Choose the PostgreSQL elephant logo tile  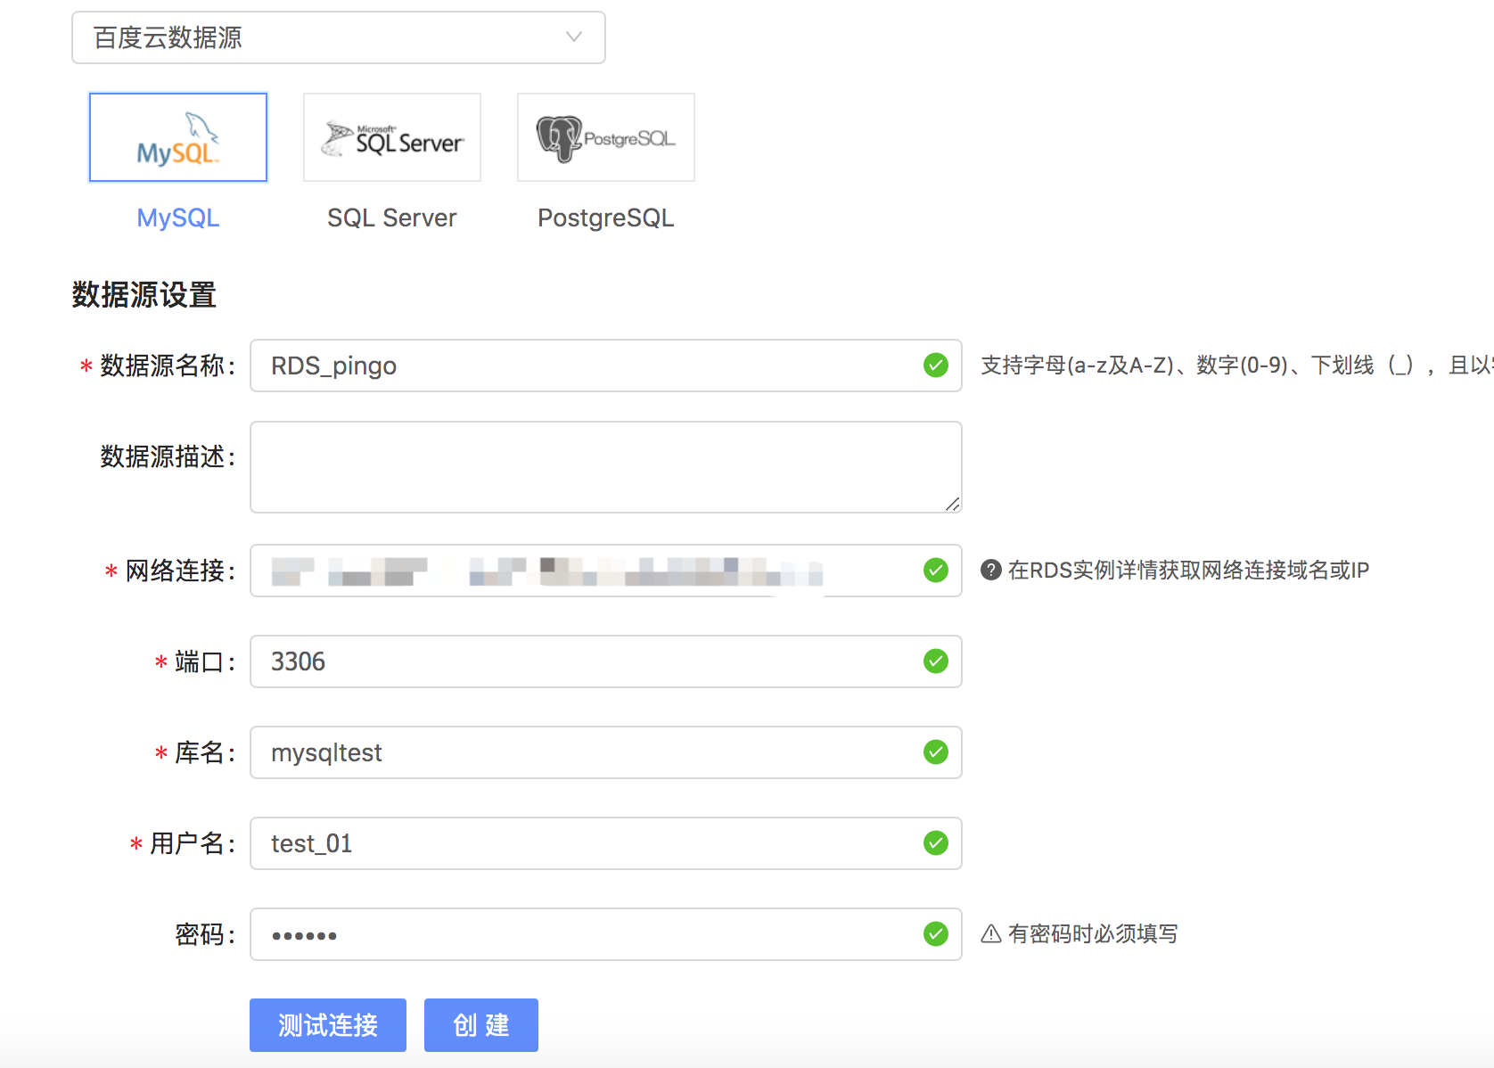[606, 137]
